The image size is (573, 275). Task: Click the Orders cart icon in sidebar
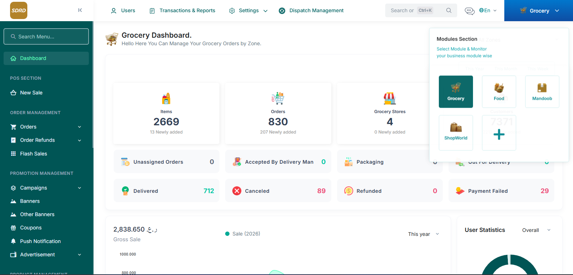13,127
